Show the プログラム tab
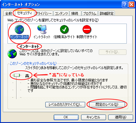This screenshot has width=136, height=123. 90,13
